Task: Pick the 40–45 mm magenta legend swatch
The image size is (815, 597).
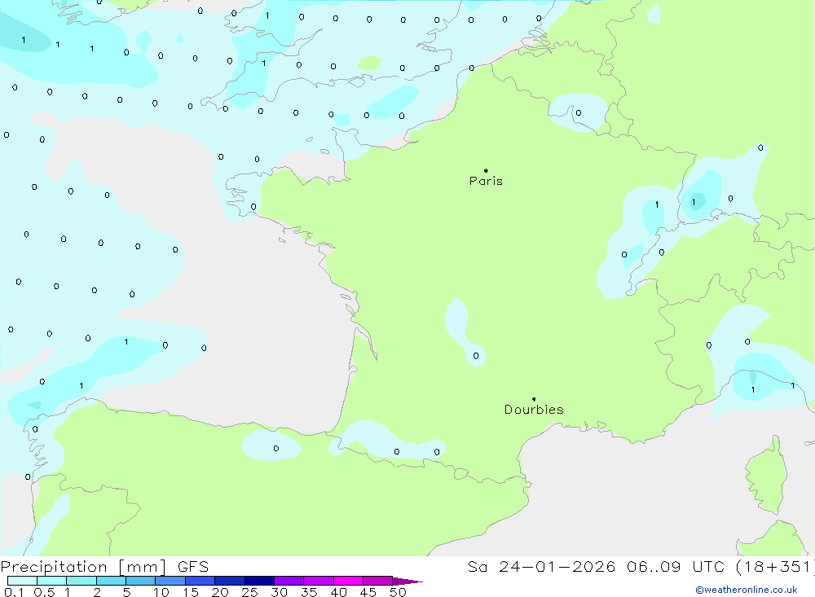Action: tap(348, 581)
